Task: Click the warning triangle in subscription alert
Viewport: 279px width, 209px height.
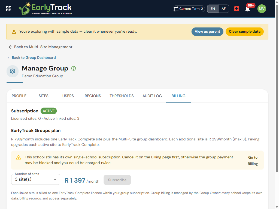Action: (18, 157)
